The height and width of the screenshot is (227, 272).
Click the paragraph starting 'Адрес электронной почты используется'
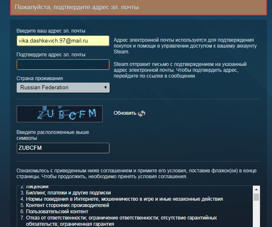pyautogui.click(x=185, y=46)
